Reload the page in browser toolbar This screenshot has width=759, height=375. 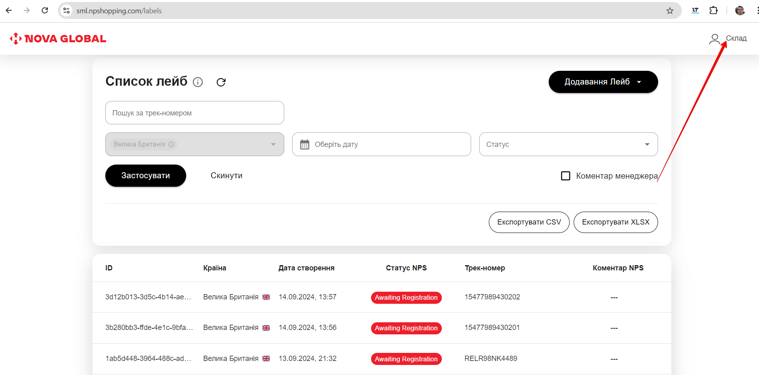(x=45, y=10)
